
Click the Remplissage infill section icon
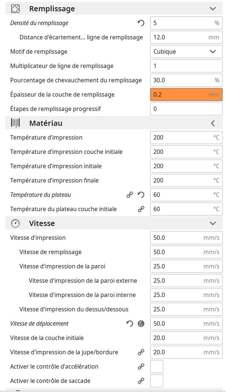(x=15, y=9)
